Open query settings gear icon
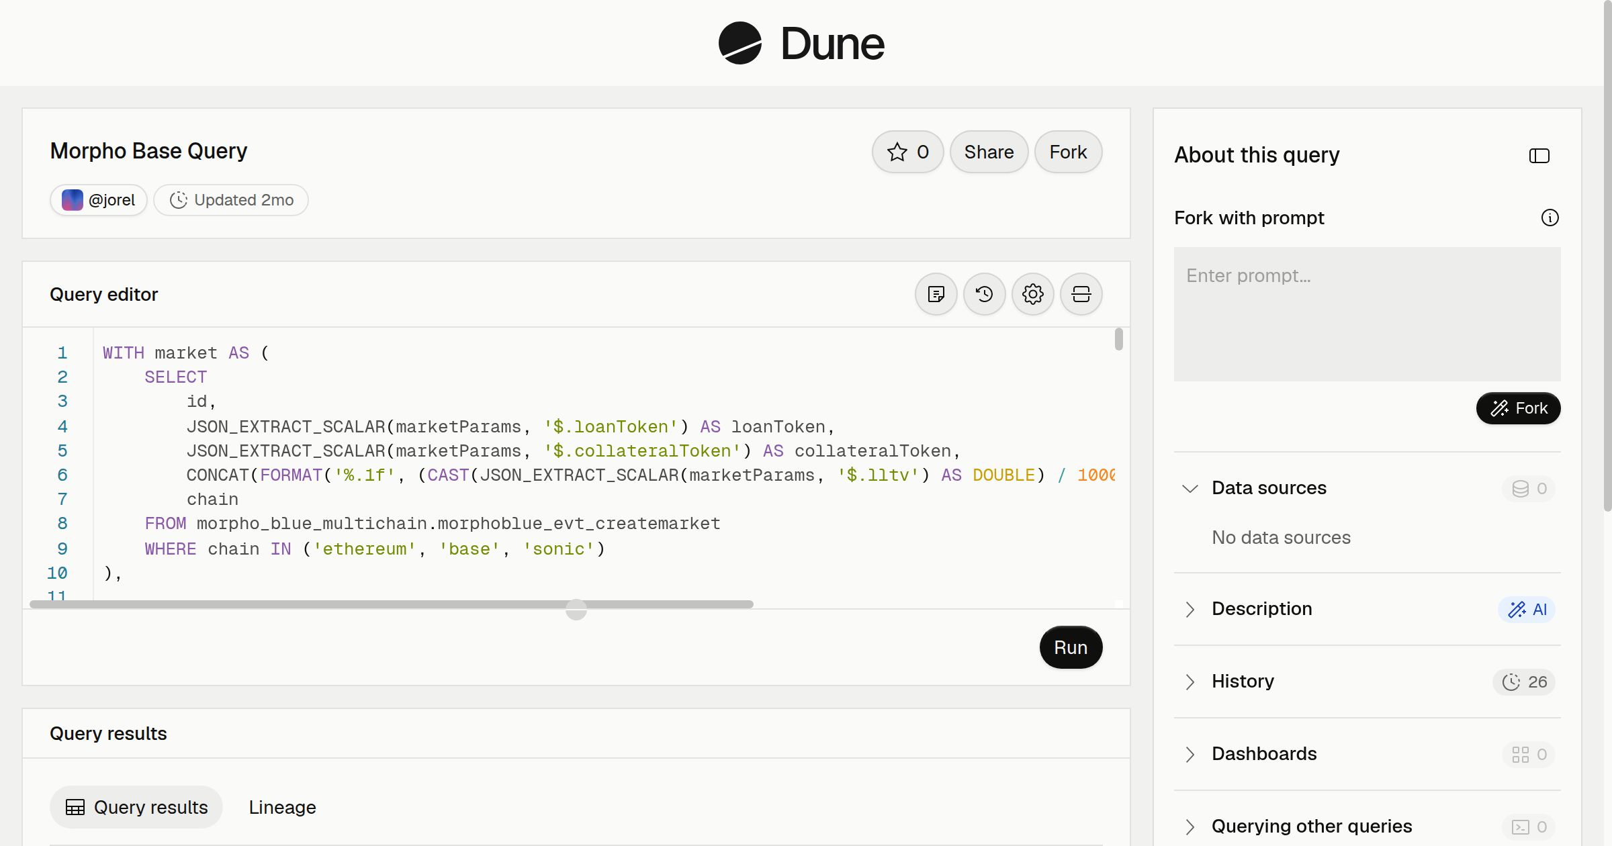This screenshot has height=846, width=1612. pyautogui.click(x=1032, y=294)
